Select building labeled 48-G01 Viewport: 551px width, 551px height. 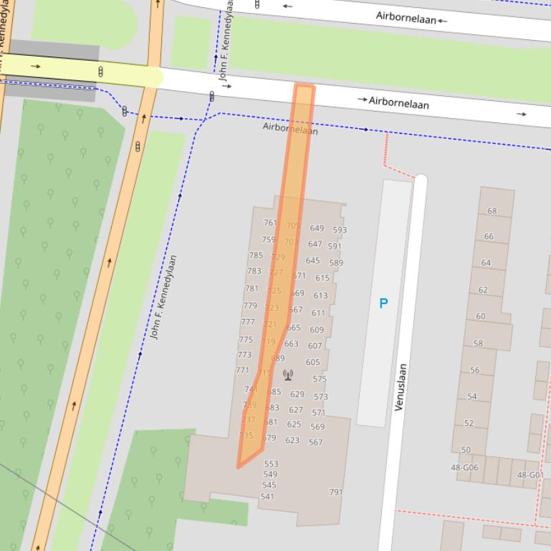pyautogui.click(x=530, y=475)
